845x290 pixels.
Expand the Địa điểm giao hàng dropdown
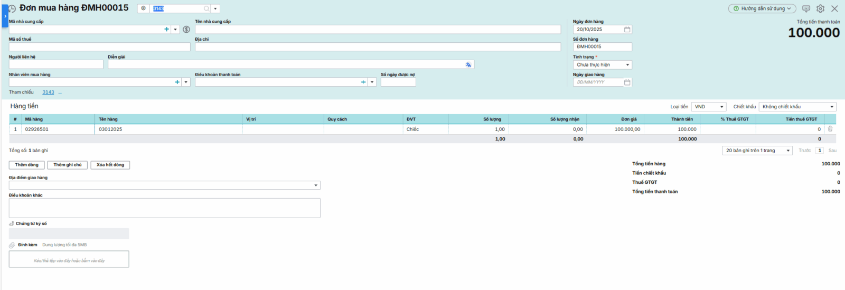point(316,185)
